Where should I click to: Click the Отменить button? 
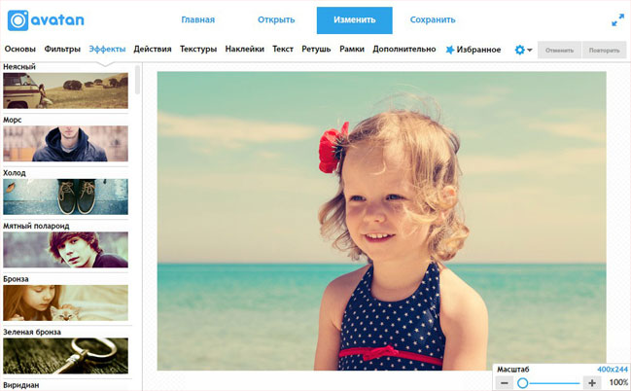pos(559,51)
